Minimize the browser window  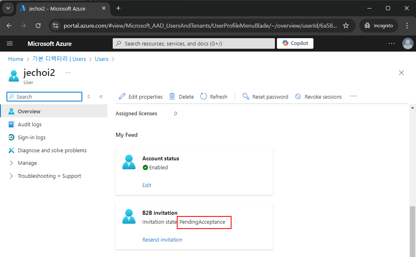pyautogui.click(x=369, y=8)
